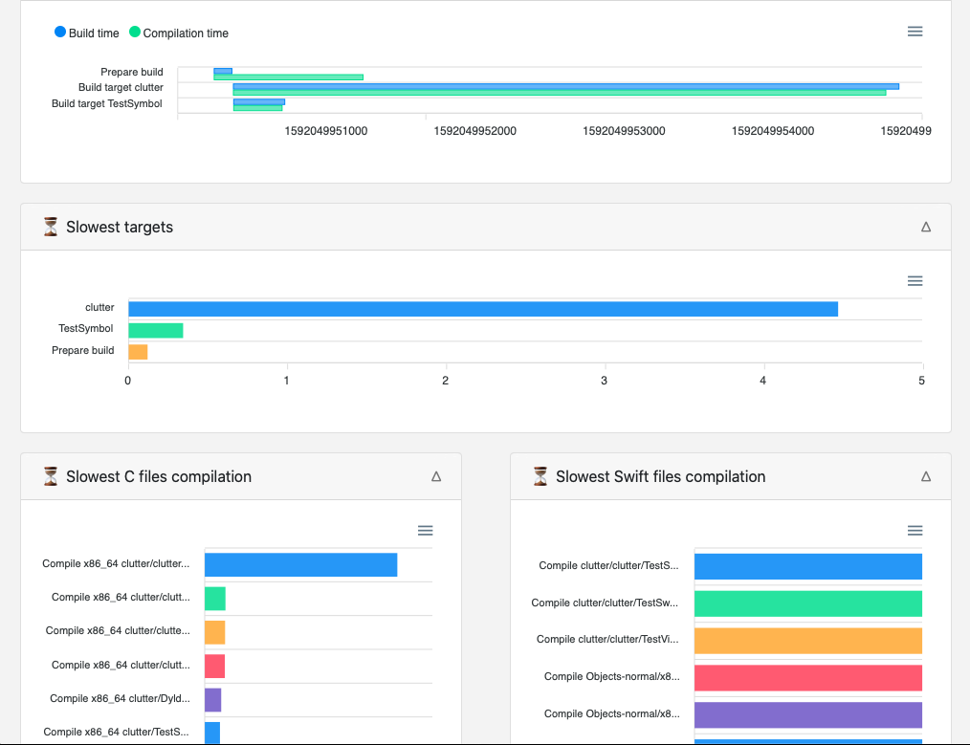
Task: Click Build target TestSymbol green timeline bar
Action: (x=258, y=108)
